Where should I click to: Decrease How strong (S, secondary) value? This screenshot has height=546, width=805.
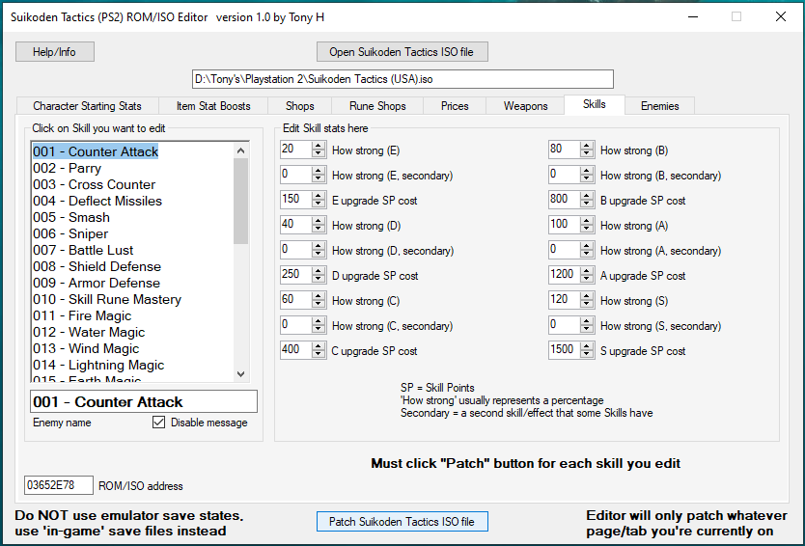[x=587, y=329]
